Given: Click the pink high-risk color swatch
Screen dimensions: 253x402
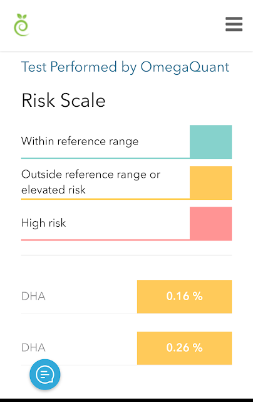Looking at the screenshot, I should coord(210,224).
